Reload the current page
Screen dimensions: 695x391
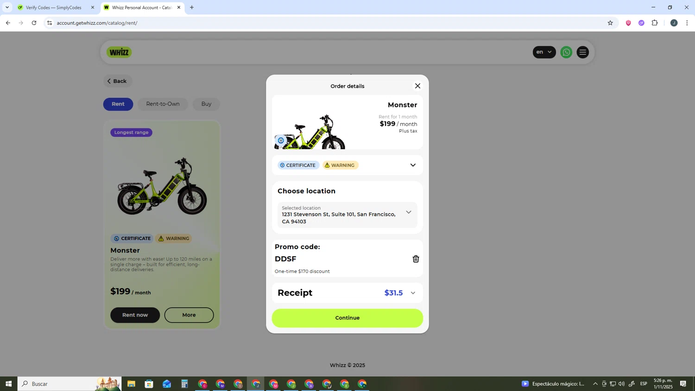pos(34,23)
